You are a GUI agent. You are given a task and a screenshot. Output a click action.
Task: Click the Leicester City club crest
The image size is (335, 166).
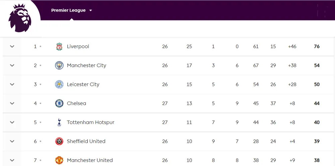coord(59,85)
